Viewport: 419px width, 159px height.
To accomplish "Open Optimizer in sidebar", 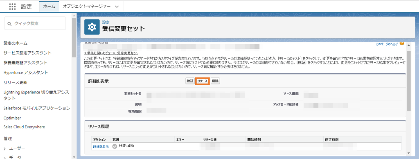I will 12,118.
